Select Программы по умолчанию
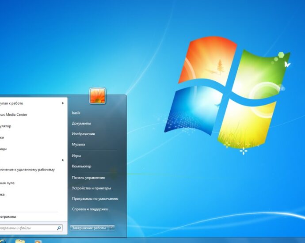 click(x=95, y=198)
